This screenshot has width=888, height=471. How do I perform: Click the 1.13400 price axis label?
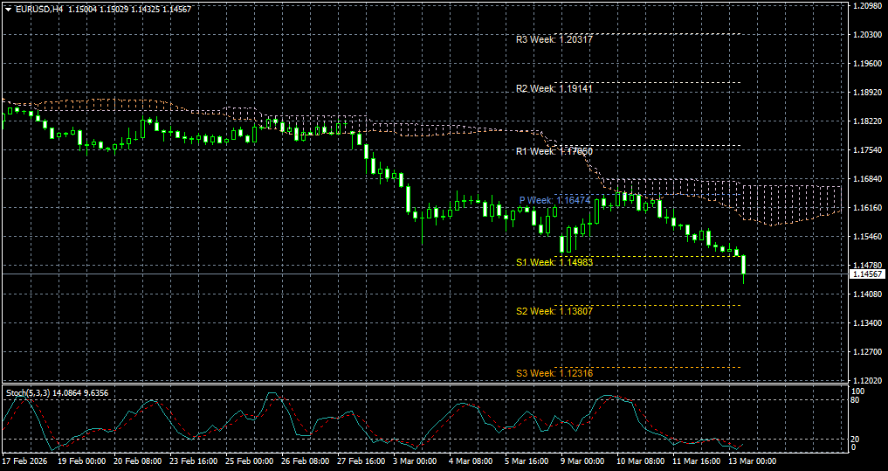[x=866, y=323]
